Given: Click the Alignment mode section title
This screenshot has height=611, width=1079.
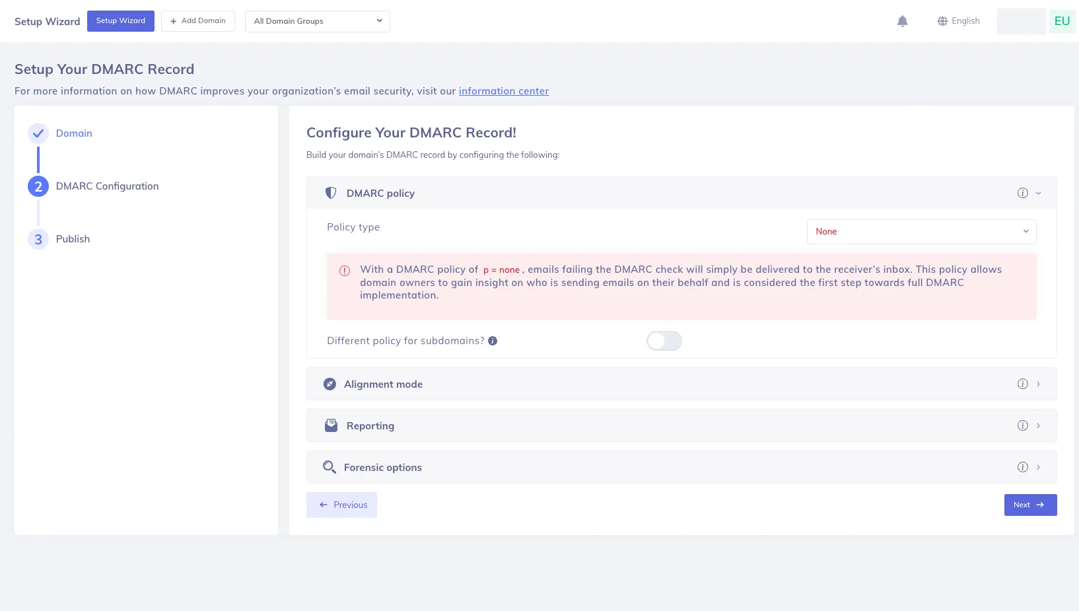Looking at the screenshot, I should (383, 384).
